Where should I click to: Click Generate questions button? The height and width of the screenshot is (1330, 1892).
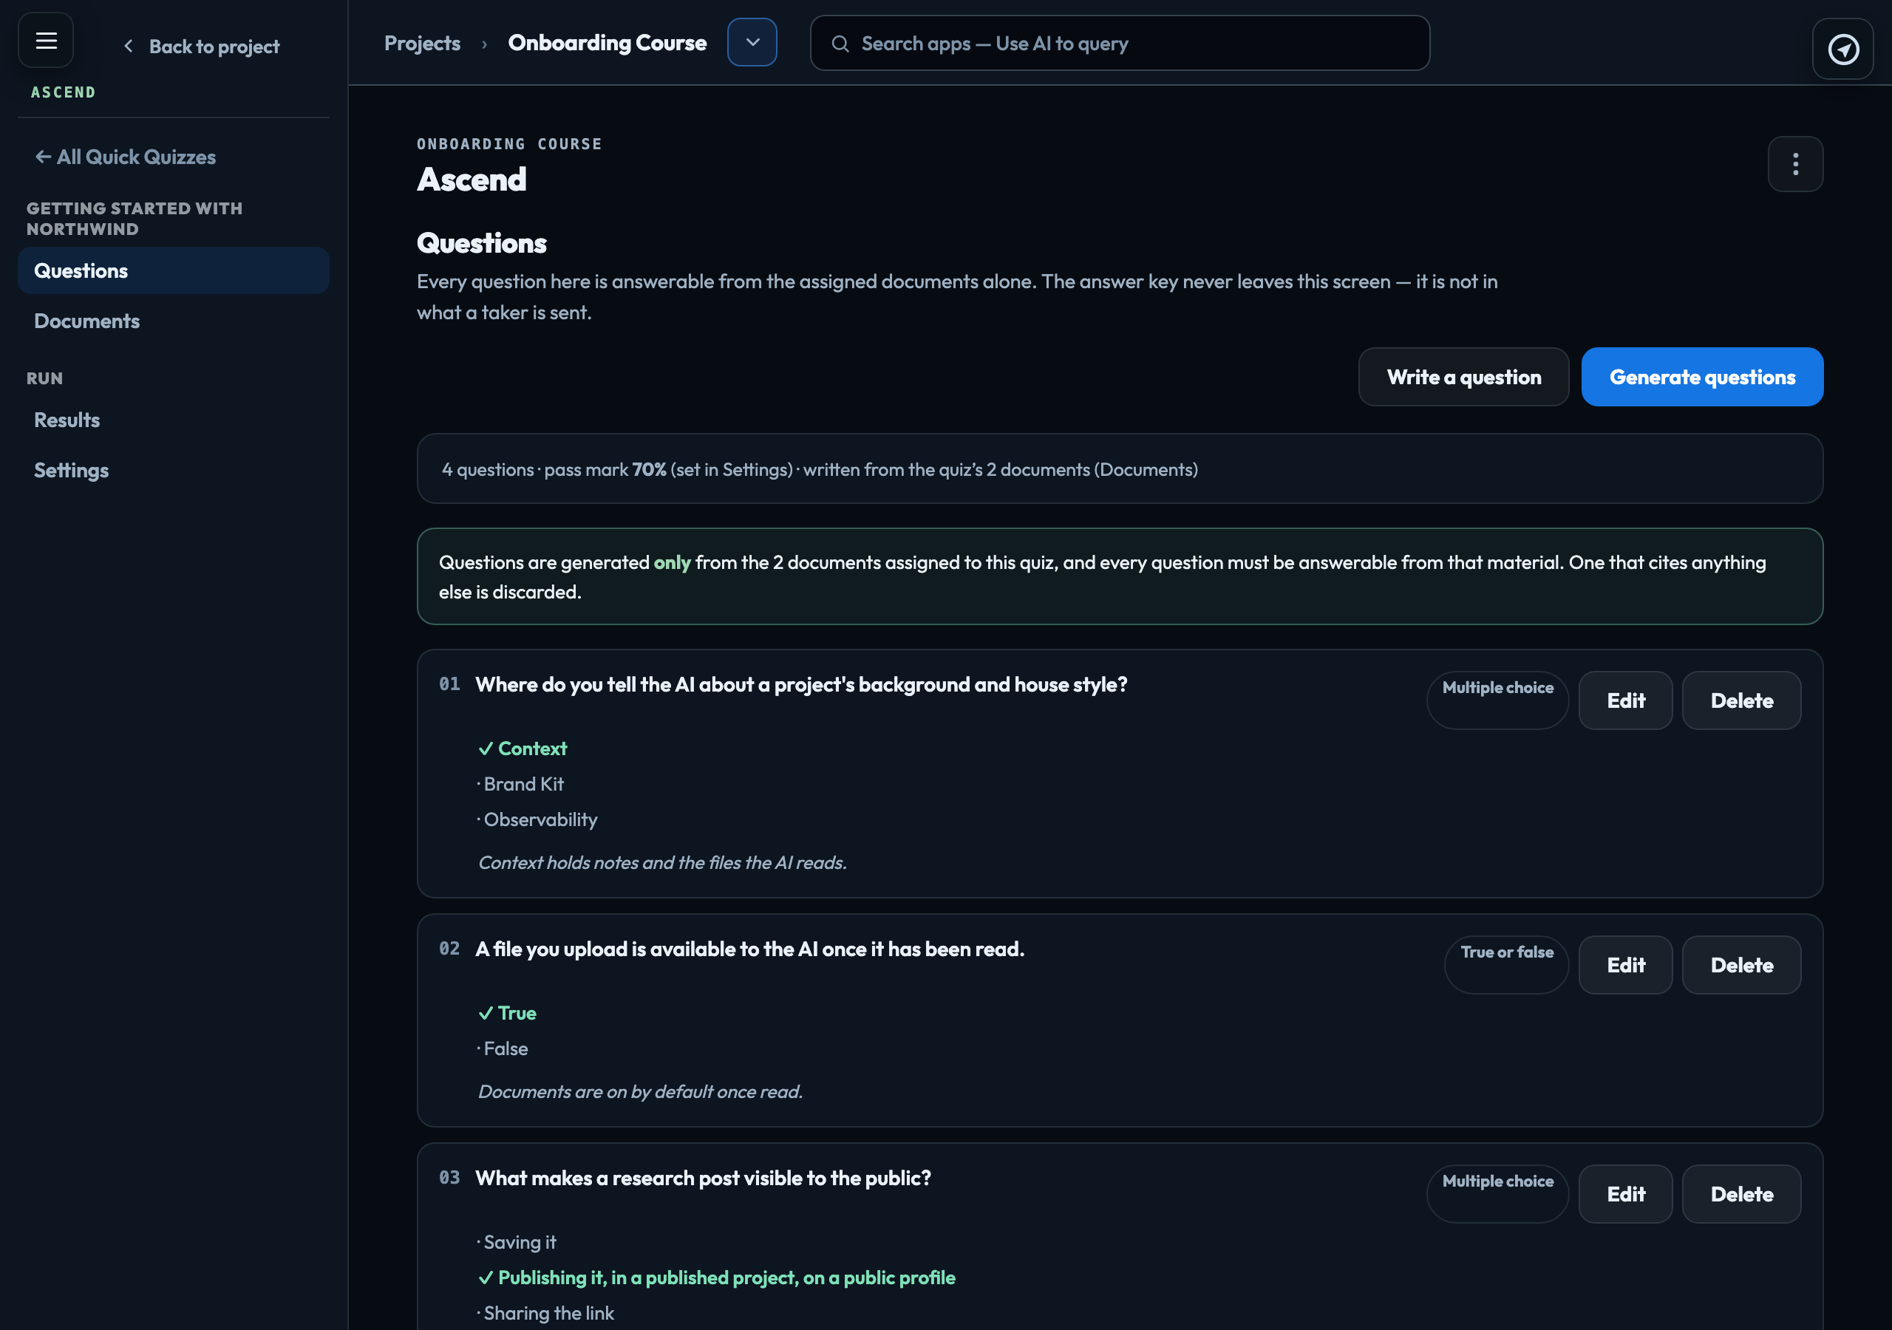[x=1701, y=377]
